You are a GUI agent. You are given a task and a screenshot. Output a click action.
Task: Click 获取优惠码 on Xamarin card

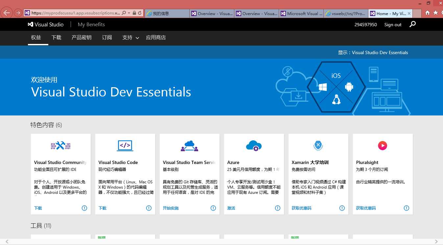[301, 208]
